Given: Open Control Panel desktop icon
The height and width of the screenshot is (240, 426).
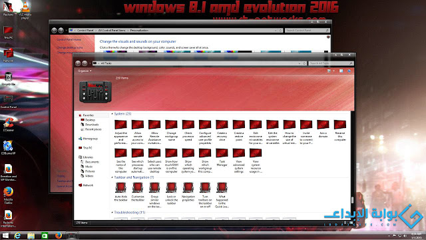Looking at the screenshot, I should click(9, 102).
